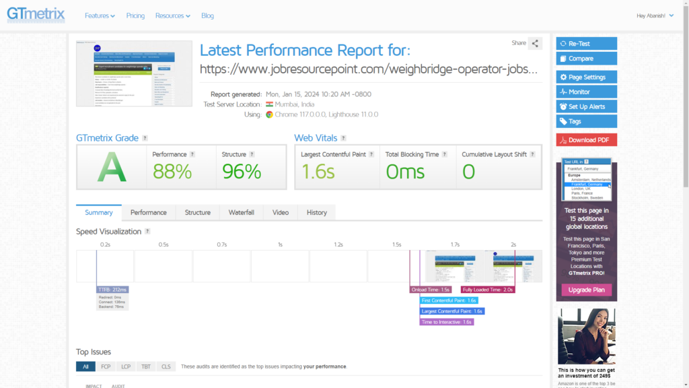Download the PDF report
Screen dimensions: 689x388
click(x=586, y=140)
